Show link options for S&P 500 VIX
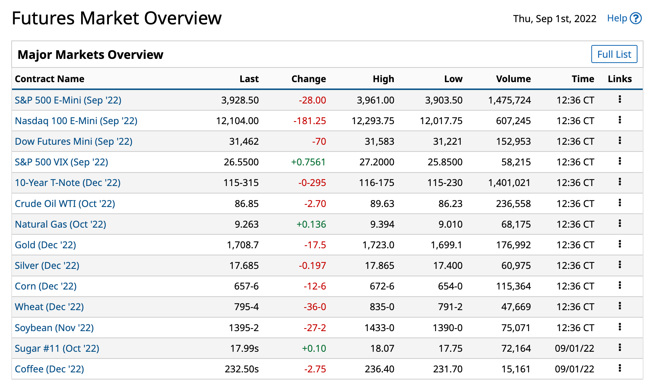This screenshot has width=651, height=390. [x=619, y=161]
